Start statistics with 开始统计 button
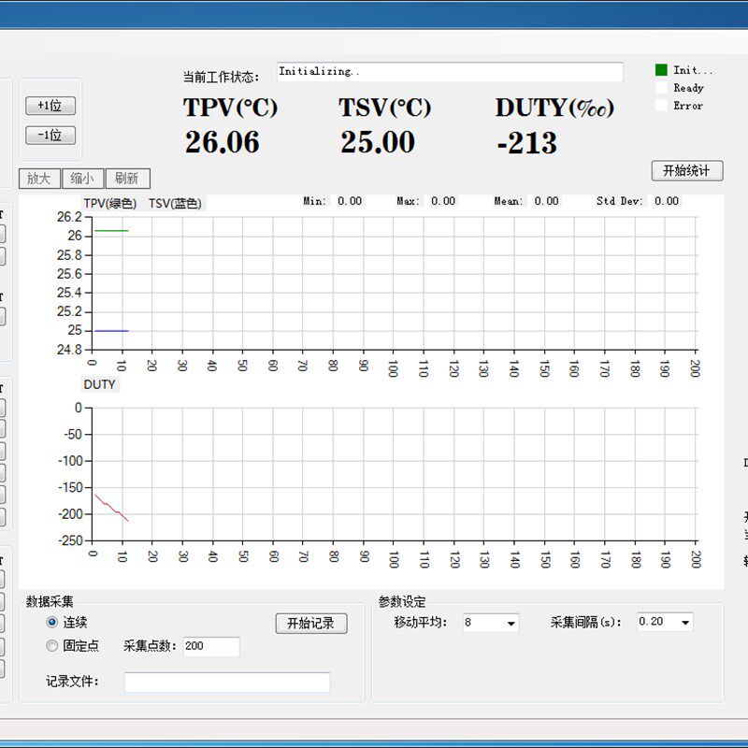The image size is (748, 748). click(687, 170)
